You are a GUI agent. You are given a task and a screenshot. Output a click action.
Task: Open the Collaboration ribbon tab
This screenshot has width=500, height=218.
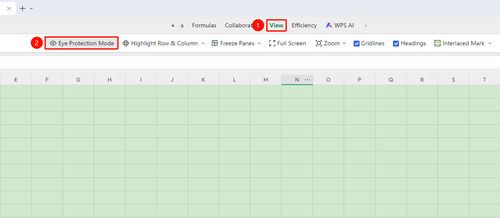click(x=239, y=26)
